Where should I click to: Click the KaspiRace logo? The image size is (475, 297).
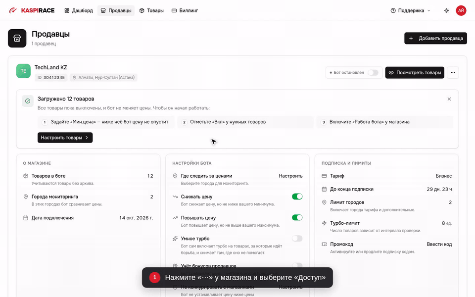(x=32, y=10)
